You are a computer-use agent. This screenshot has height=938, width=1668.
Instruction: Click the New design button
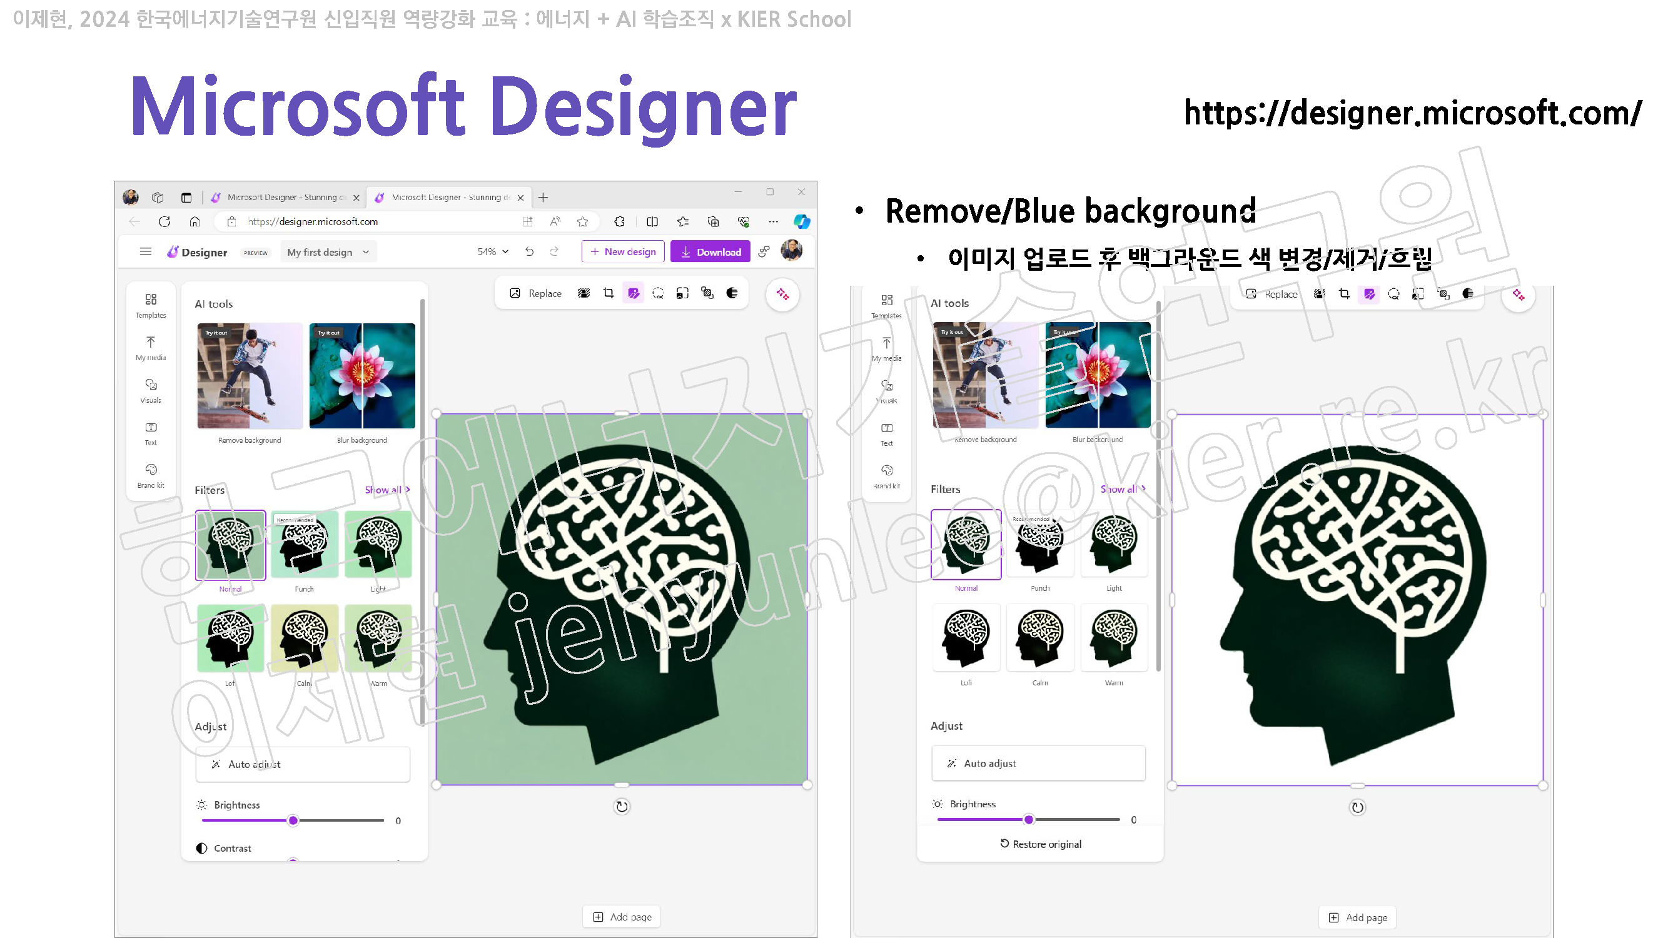tap(623, 252)
